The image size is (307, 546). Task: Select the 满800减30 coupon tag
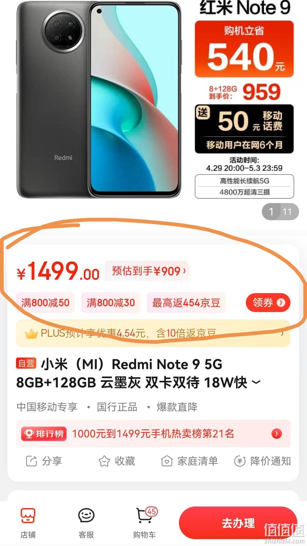coord(111,303)
